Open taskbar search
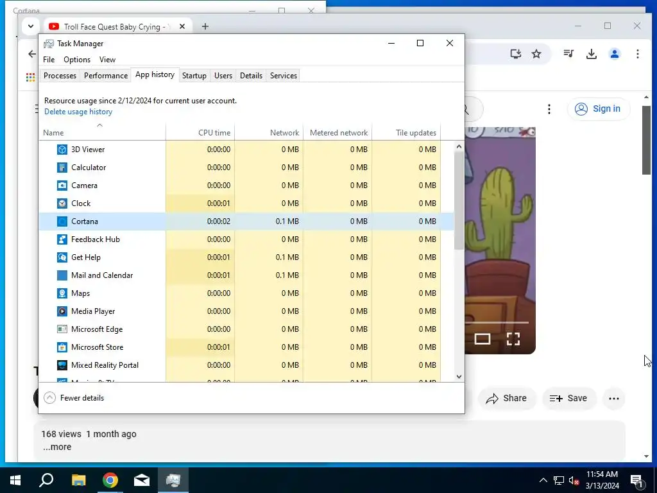The width and height of the screenshot is (657, 493). click(x=46, y=480)
